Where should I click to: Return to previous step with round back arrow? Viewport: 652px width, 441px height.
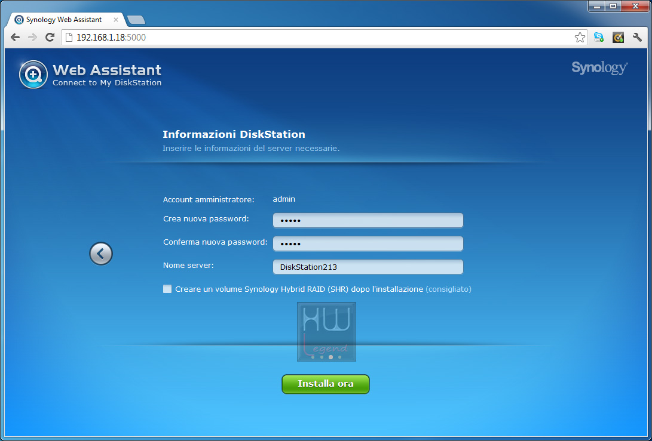click(x=101, y=253)
